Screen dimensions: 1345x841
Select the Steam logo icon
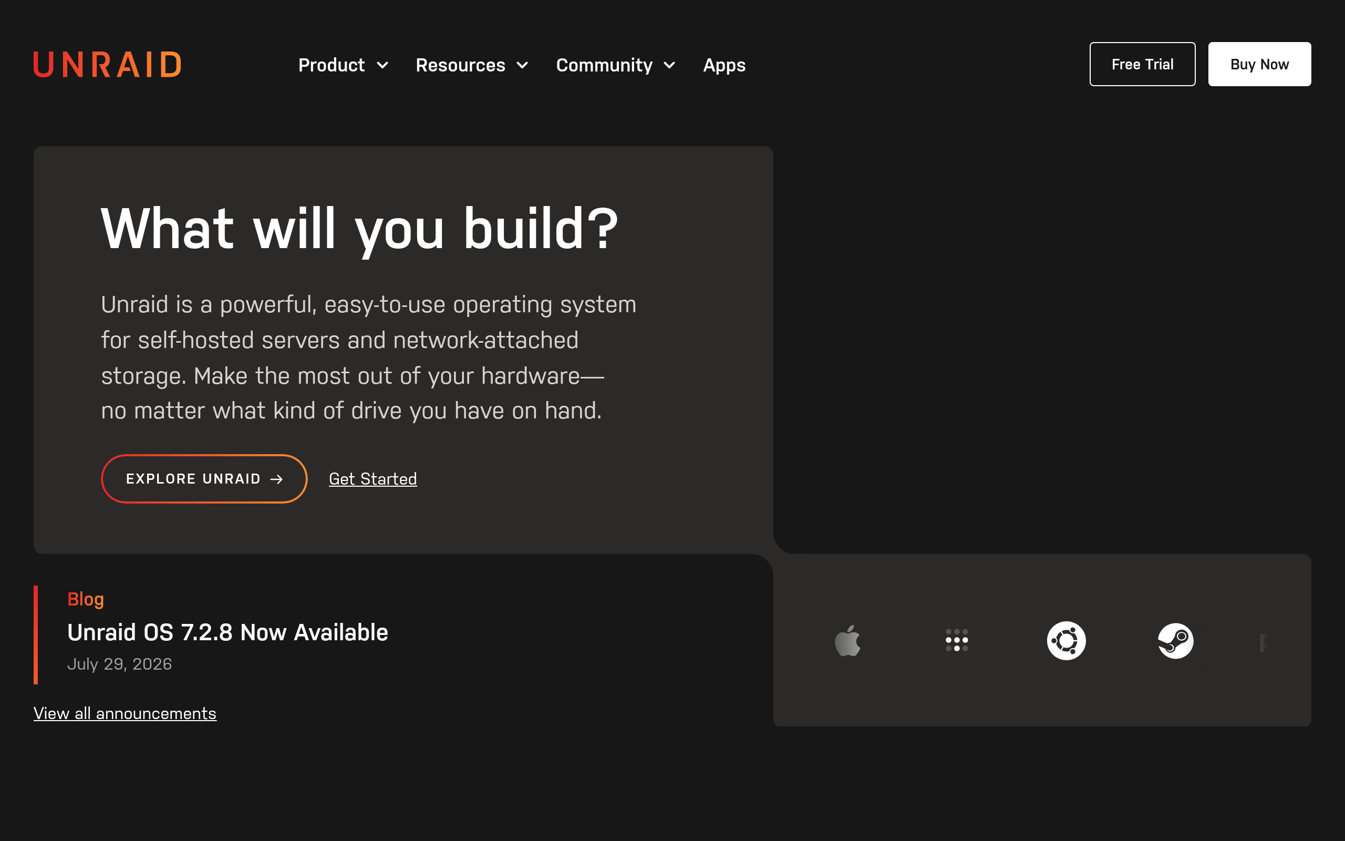click(x=1175, y=641)
